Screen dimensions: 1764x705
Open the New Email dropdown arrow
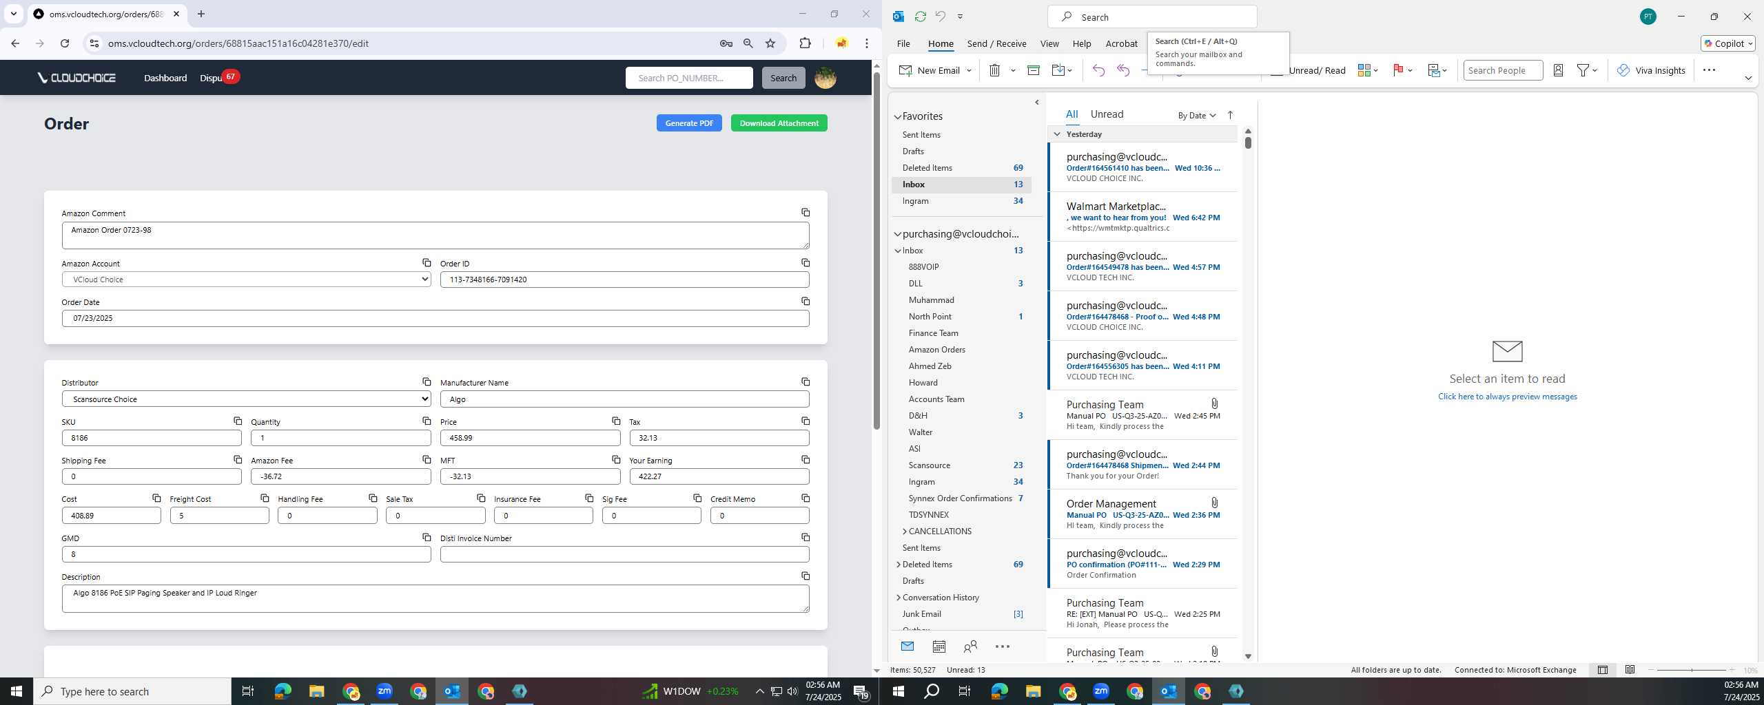click(969, 70)
